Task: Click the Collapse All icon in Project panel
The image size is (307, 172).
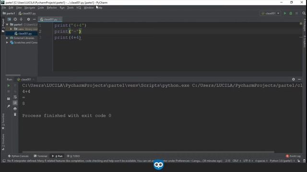Action: point(21,19)
